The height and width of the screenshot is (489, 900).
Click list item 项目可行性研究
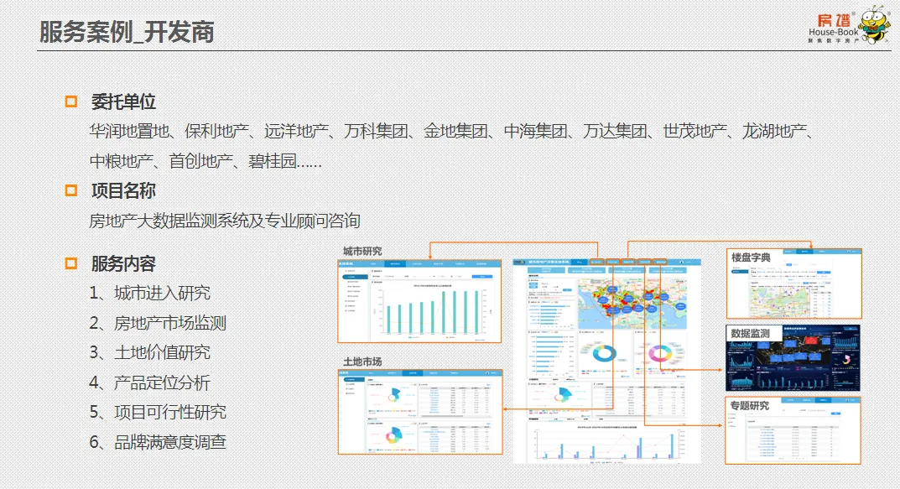point(170,412)
